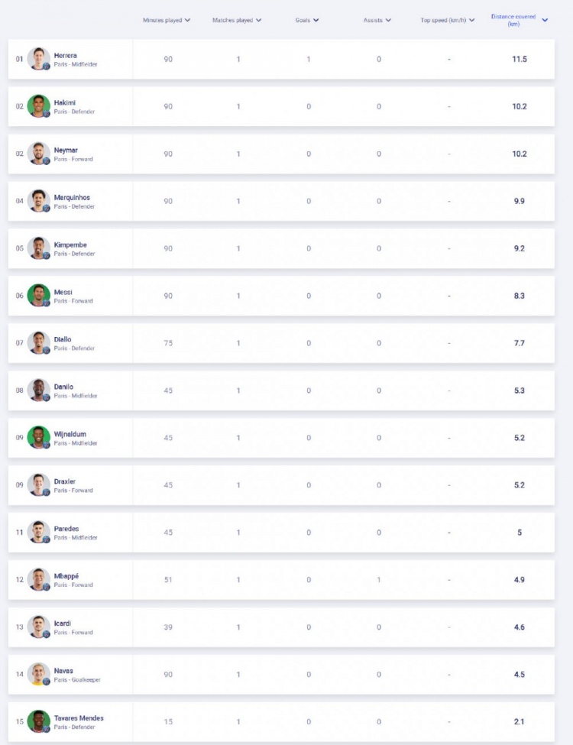Viewport: 573px width, 745px height.
Task: Sort by Distance covered (km)
Action: pyautogui.click(x=519, y=20)
